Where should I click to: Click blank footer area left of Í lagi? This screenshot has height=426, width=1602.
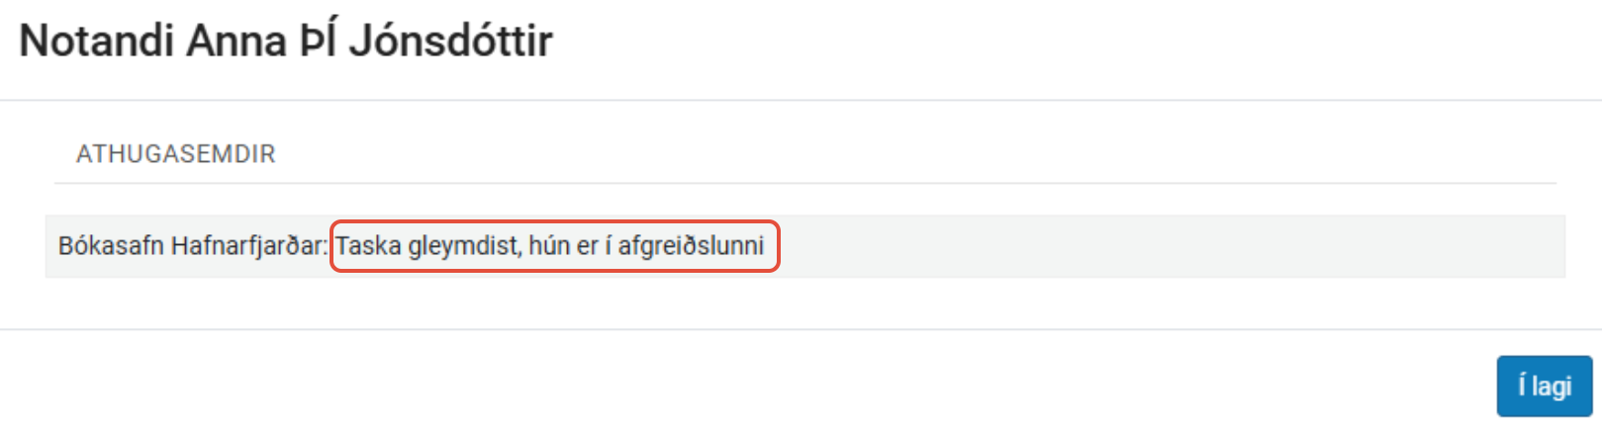(742, 385)
